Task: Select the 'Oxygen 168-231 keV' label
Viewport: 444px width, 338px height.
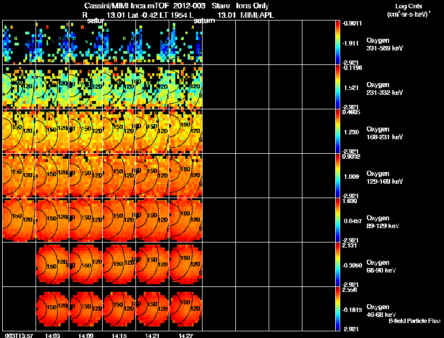Action: pyautogui.click(x=385, y=133)
